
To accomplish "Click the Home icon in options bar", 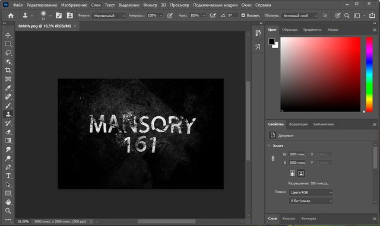I will 11,16.
